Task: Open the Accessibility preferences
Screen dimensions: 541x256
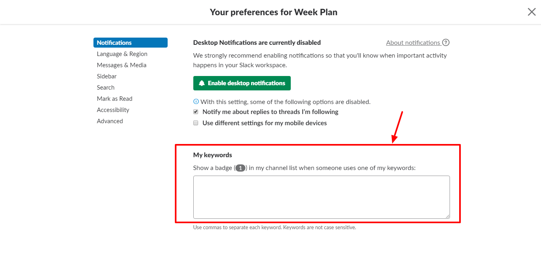Action: 113,110
